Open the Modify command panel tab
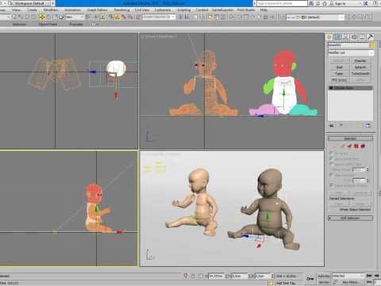 (337, 37)
